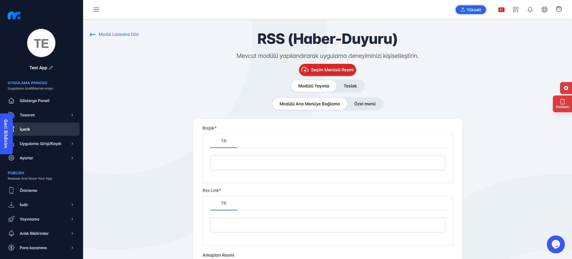Click the UYGULAMA PANOSU section heading

click(28, 83)
